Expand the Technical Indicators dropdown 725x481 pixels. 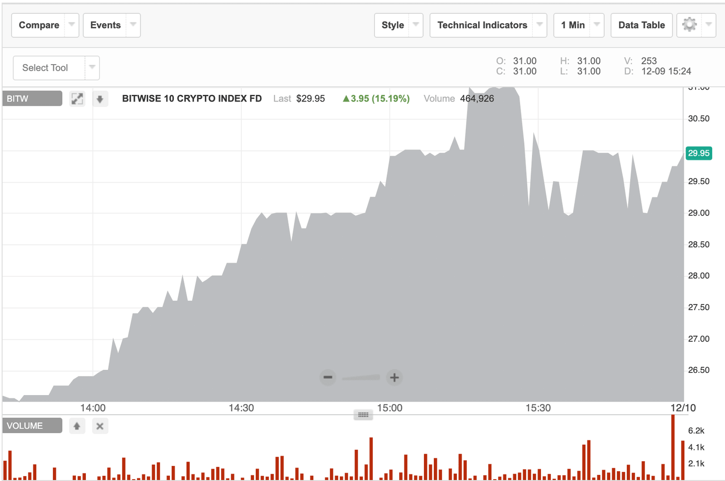[x=540, y=25]
